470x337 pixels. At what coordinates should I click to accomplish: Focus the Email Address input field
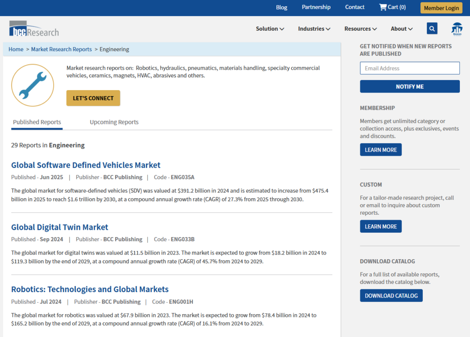[409, 68]
